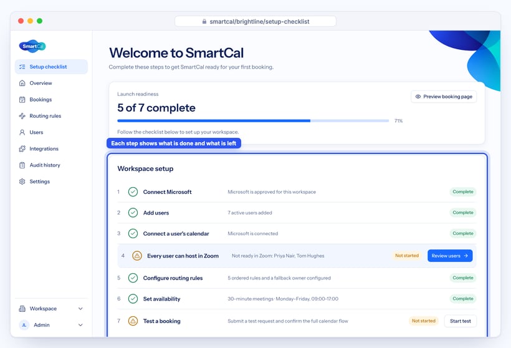Click '7 active users added' text
Viewport: 511px width, 348px height.
tap(250, 213)
